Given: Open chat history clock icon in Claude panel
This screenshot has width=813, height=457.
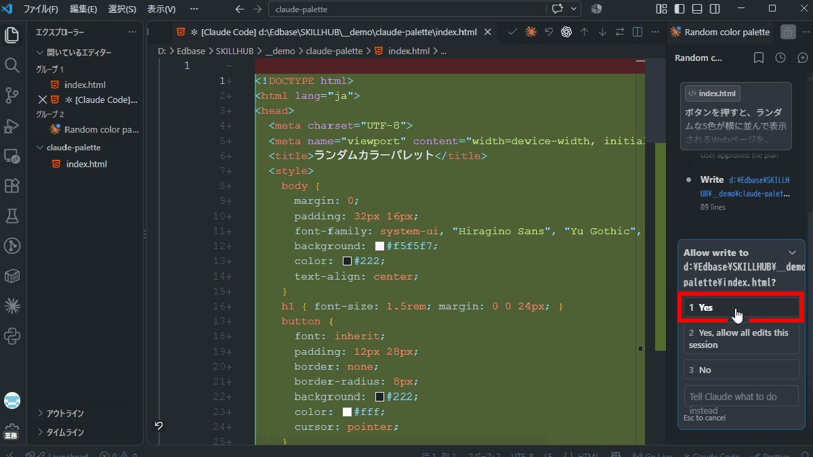Looking at the screenshot, I should [780, 58].
